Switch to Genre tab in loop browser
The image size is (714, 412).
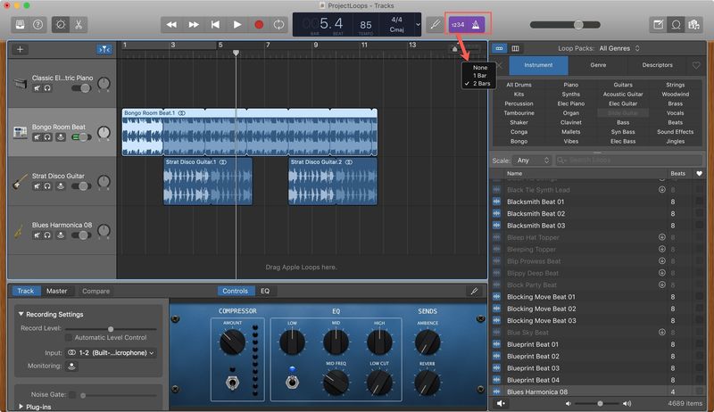tap(598, 65)
